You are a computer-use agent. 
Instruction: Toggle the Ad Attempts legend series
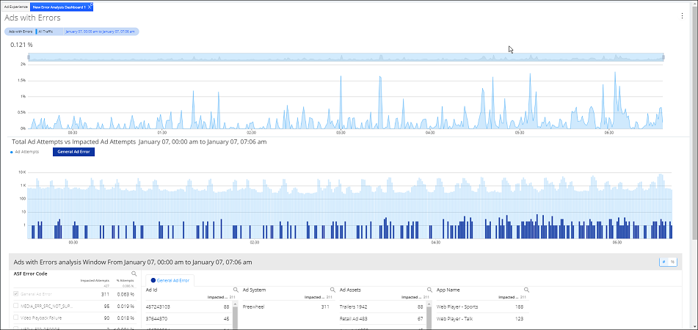(26, 152)
